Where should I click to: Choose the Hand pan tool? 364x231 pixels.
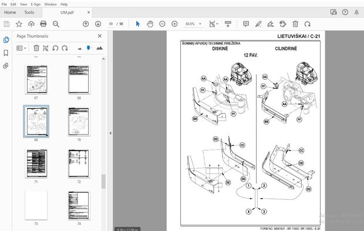150,24
